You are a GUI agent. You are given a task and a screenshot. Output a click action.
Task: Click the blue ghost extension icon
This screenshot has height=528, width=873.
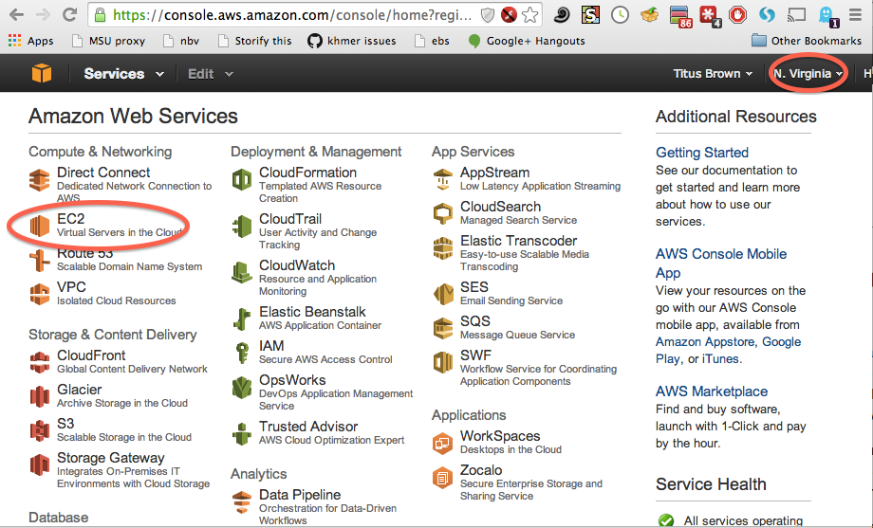827,16
